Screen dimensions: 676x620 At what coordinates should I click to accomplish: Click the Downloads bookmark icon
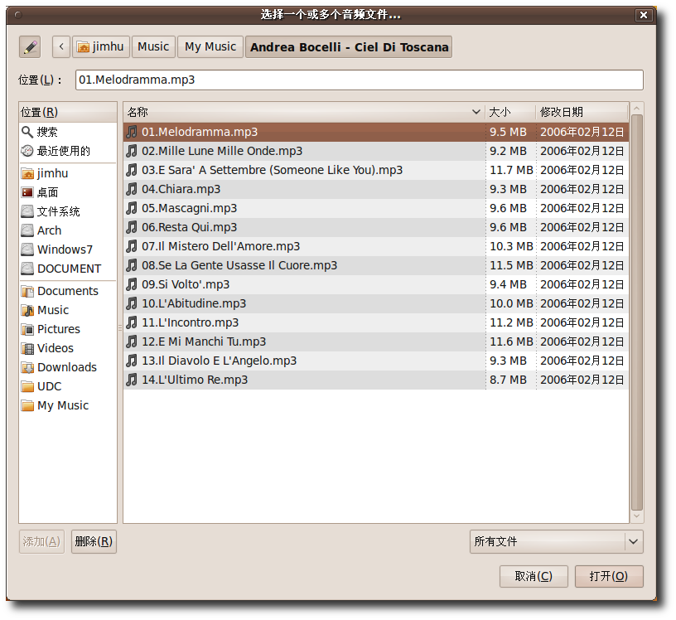tap(27, 367)
